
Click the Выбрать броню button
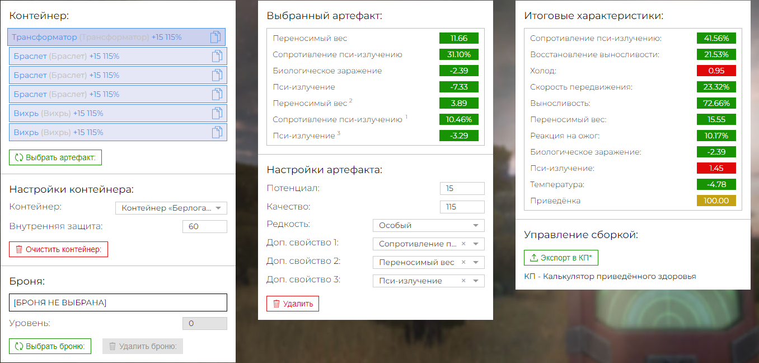pos(50,346)
